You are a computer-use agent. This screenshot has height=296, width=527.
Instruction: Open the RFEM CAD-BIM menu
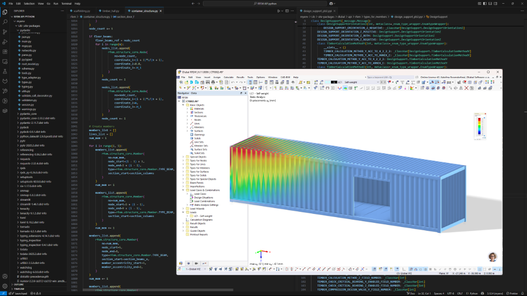285,77
